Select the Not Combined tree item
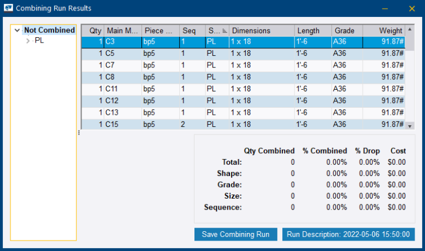The width and height of the screenshot is (425, 251). pos(49,30)
